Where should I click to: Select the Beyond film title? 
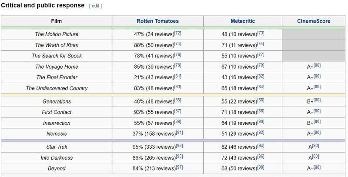(x=57, y=168)
